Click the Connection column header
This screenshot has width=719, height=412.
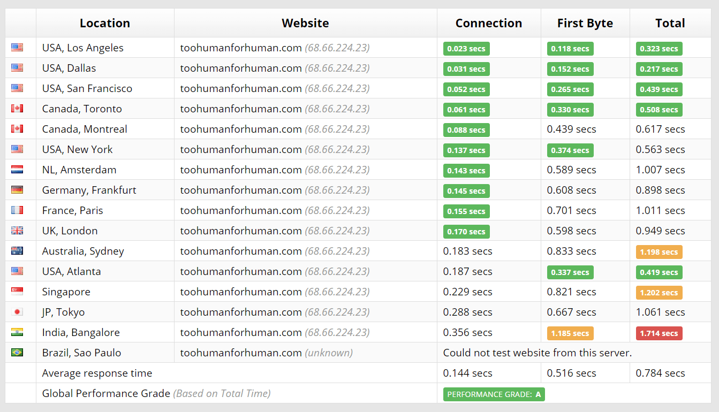(489, 23)
